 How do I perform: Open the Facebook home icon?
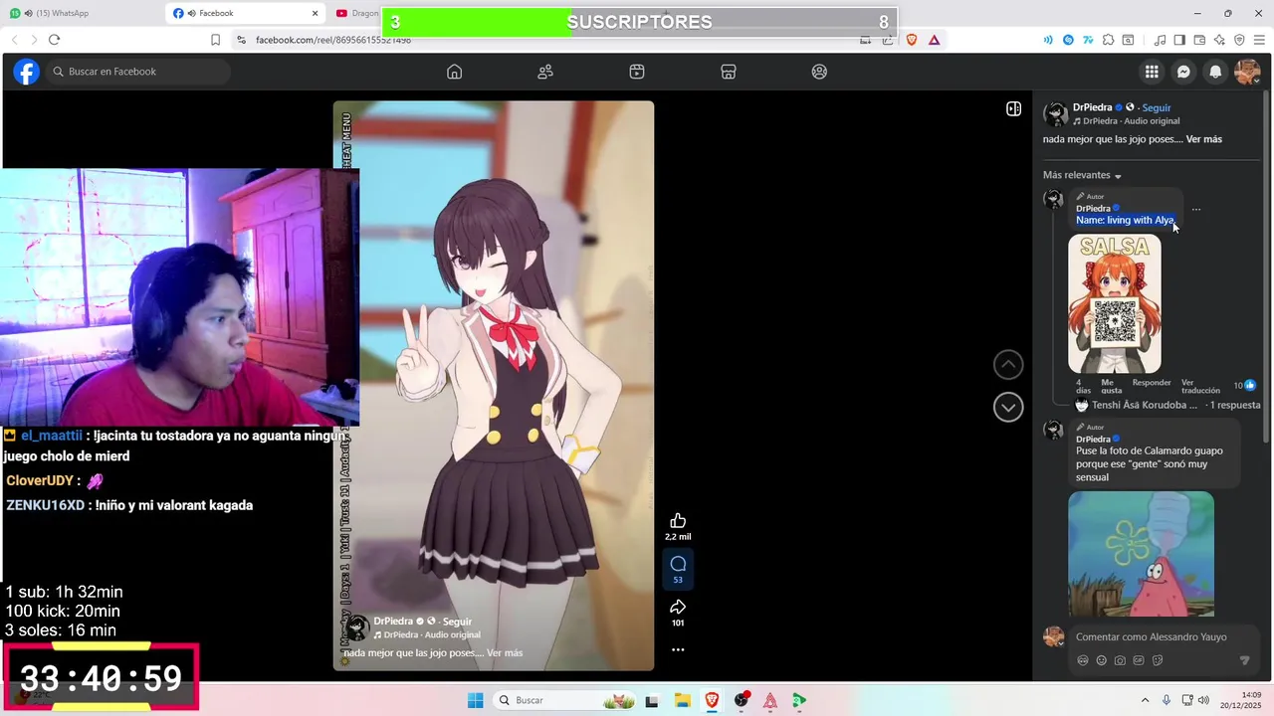point(454,72)
